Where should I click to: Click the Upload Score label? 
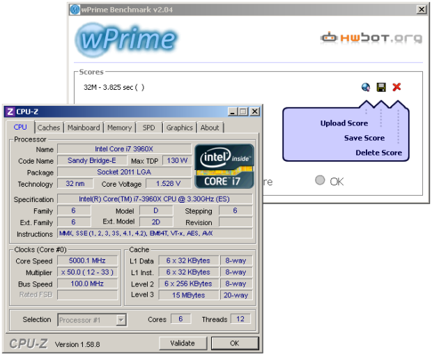pos(344,123)
